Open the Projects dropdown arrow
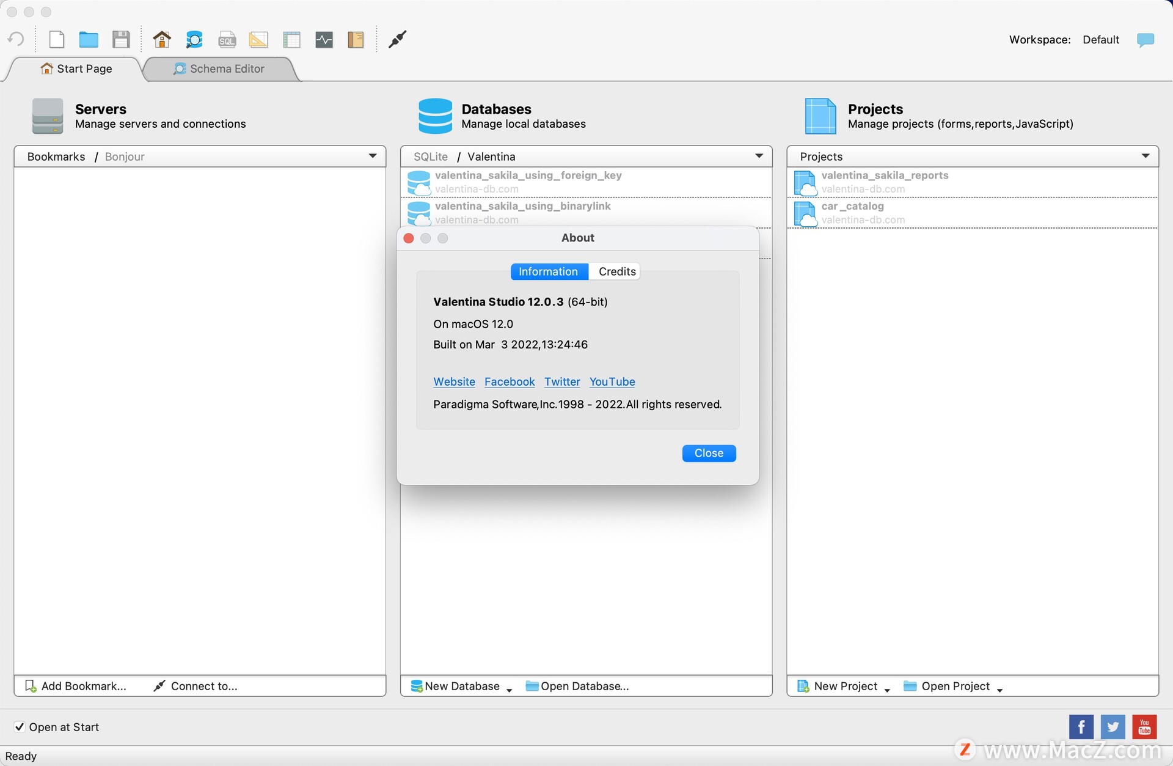1173x766 pixels. pyautogui.click(x=1145, y=157)
